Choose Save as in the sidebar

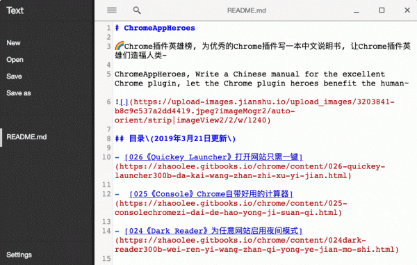(x=19, y=93)
